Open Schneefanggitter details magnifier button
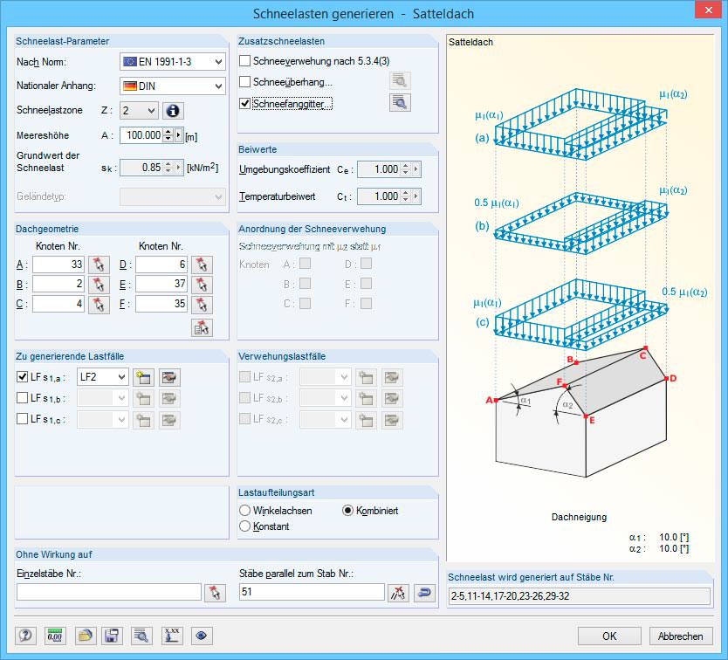The height and width of the screenshot is (660, 728). (400, 103)
